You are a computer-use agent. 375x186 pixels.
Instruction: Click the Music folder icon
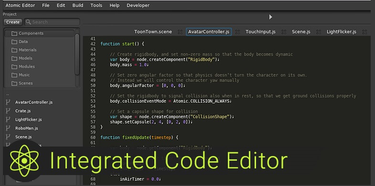coord(14,75)
